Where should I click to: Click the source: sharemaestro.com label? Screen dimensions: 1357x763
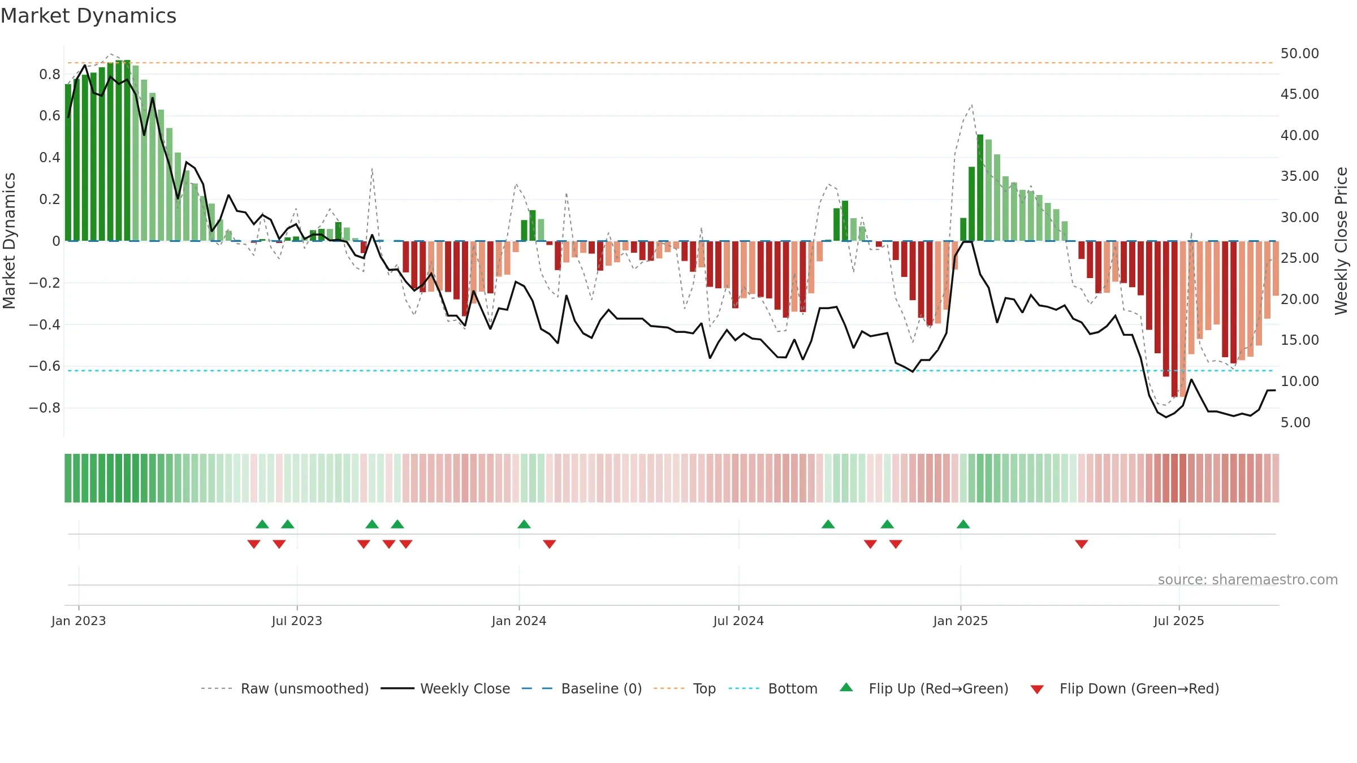(x=1248, y=579)
